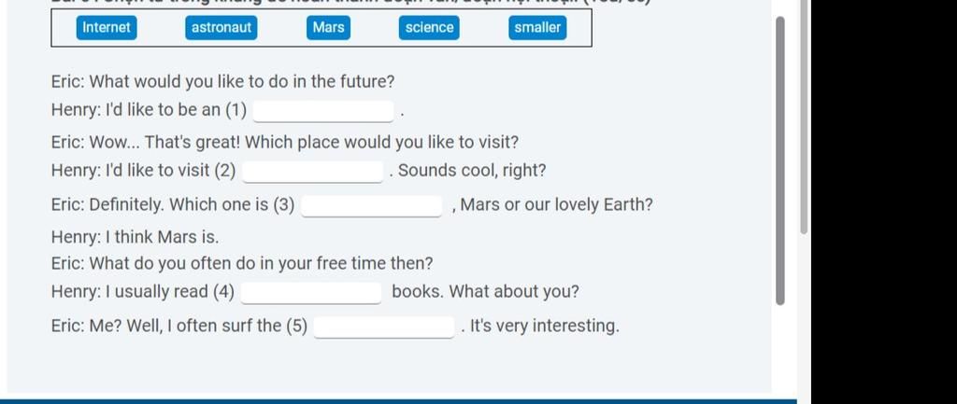Pick the 'astronaut' word chip
This screenshot has width=957, height=404.
point(221,27)
